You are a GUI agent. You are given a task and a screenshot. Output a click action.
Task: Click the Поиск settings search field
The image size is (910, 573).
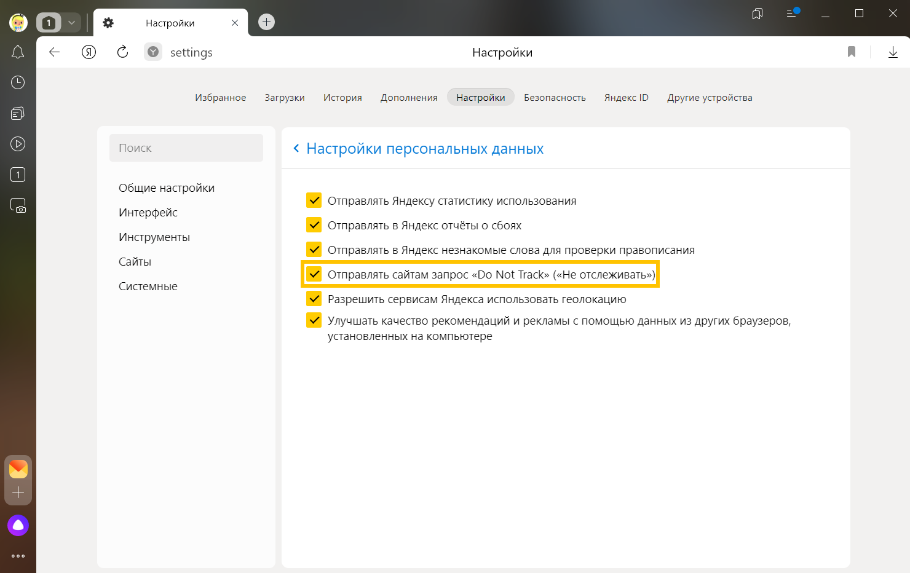[186, 148]
